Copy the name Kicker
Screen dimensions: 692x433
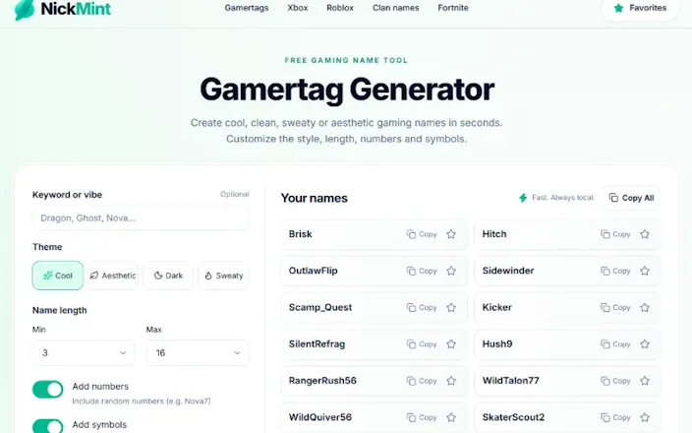[615, 307]
